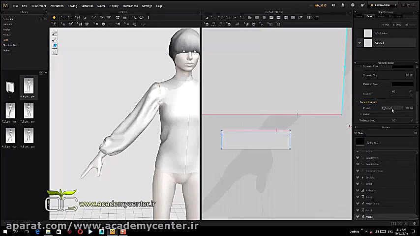
Task: Choose the Edit Avatar running-figure icon
Action: click(x=54, y=24)
